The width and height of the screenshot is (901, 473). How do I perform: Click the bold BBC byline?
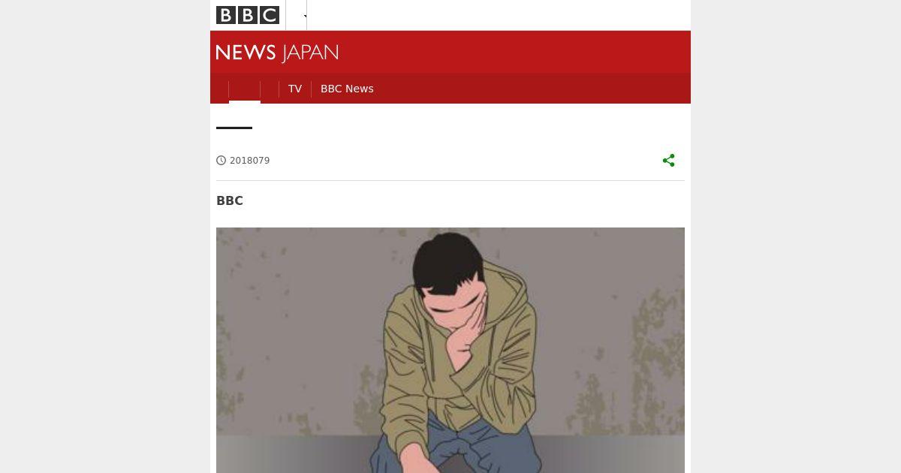[230, 200]
